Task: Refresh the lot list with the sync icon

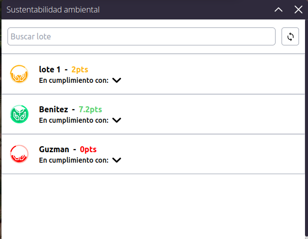Action: 290,36
